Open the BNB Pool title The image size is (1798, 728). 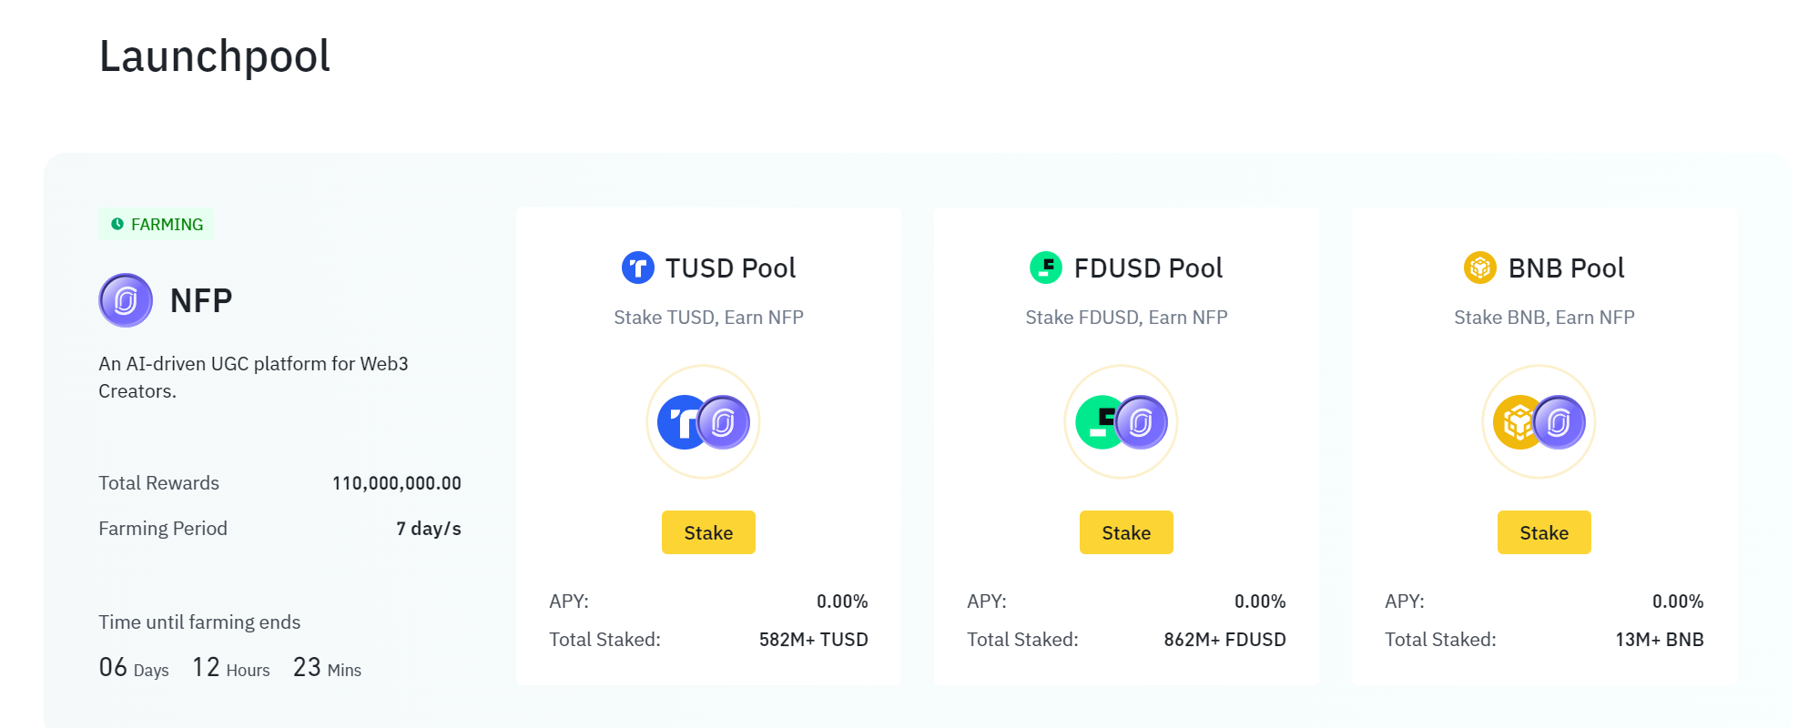click(x=1566, y=268)
